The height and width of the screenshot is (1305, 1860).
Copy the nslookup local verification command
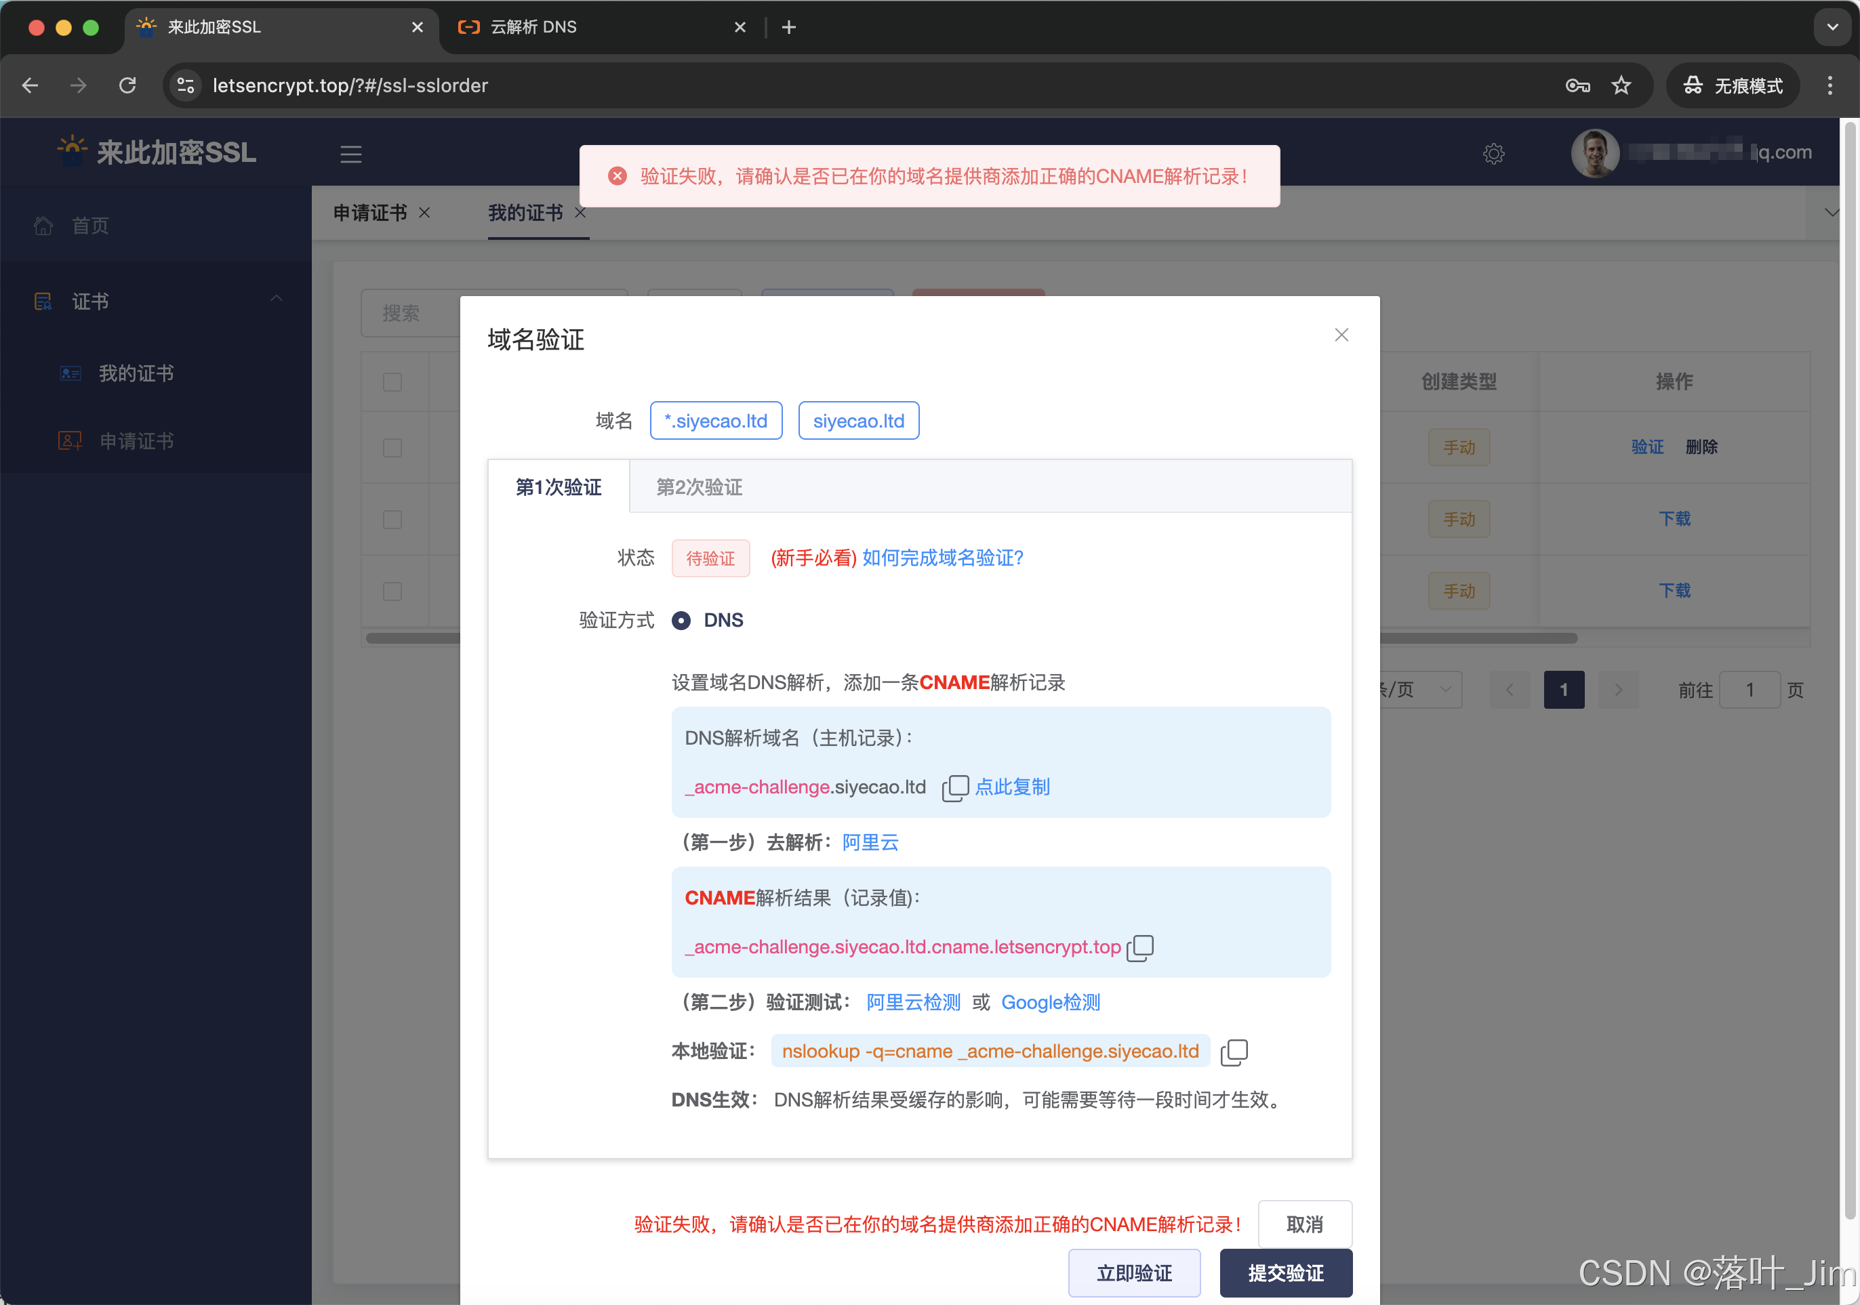pyautogui.click(x=1234, y=1052)
